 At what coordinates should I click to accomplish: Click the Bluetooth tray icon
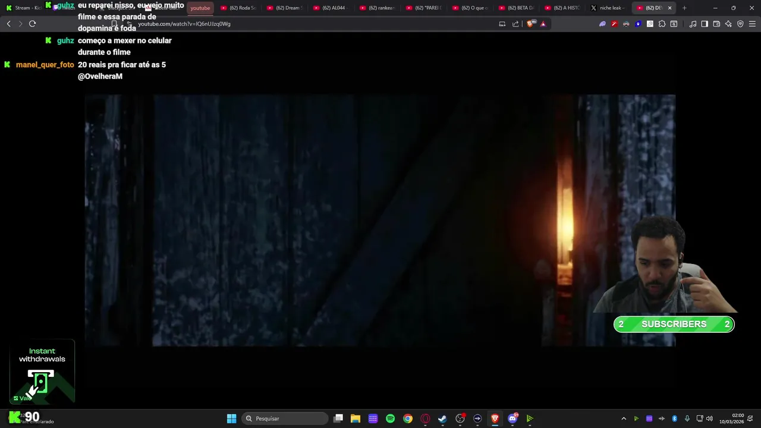coord(674,418)
